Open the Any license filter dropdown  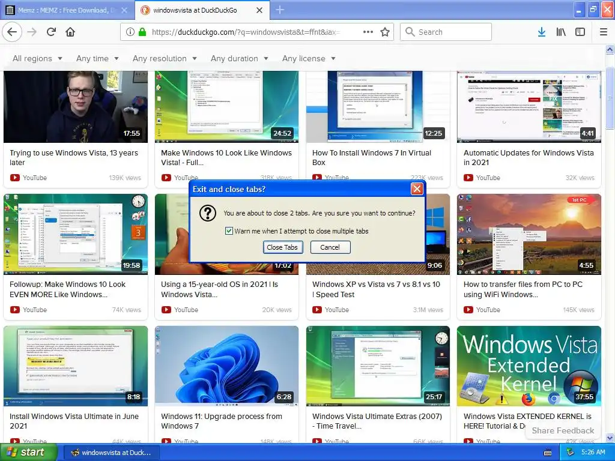(x=309, y=58)
